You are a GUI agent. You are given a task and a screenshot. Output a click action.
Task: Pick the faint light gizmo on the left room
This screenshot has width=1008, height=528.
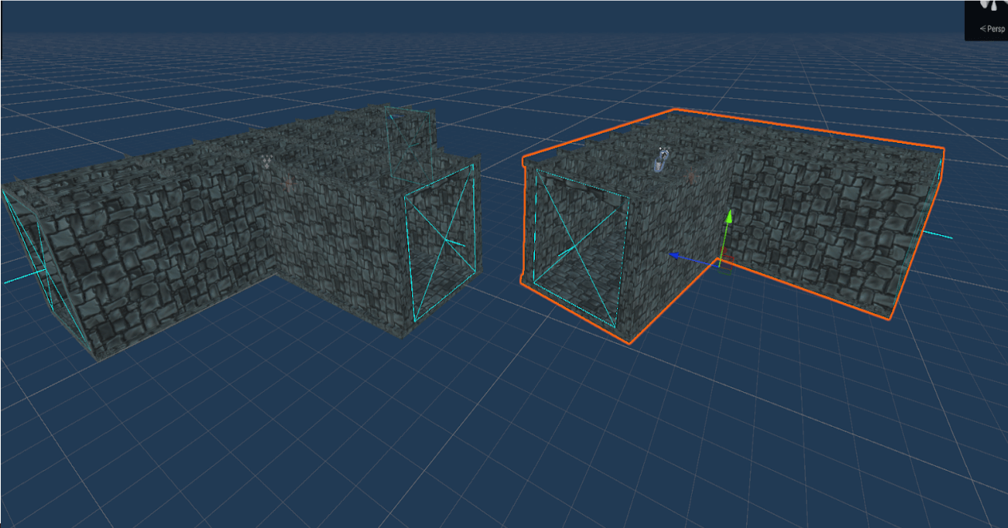[267, 162]
